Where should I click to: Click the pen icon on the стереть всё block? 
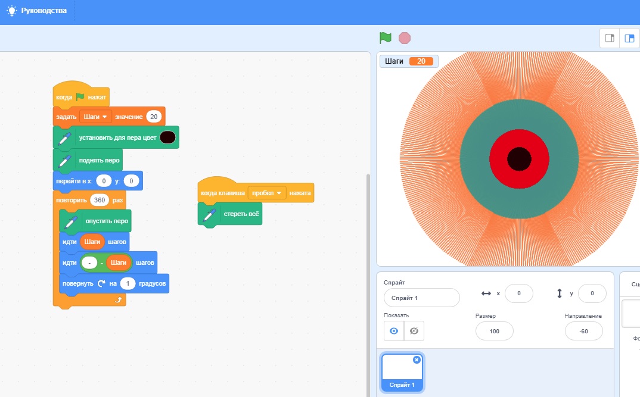209,214
